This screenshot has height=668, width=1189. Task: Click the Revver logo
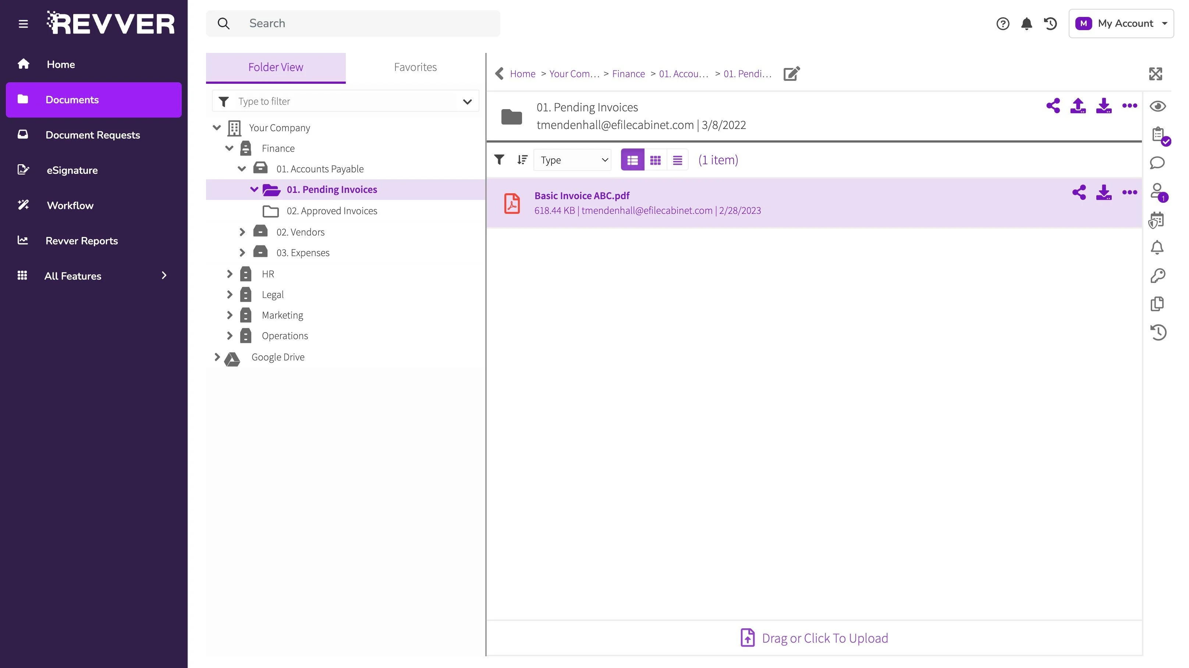(x=111, y=23)
